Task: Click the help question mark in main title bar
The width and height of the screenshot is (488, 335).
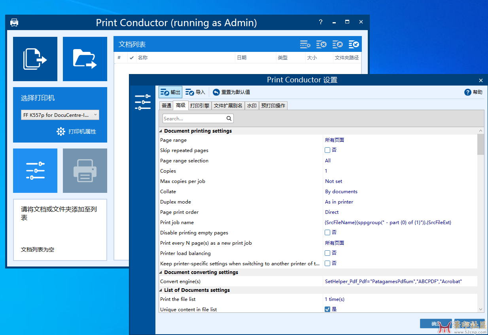Action: [x=321, y=22]
